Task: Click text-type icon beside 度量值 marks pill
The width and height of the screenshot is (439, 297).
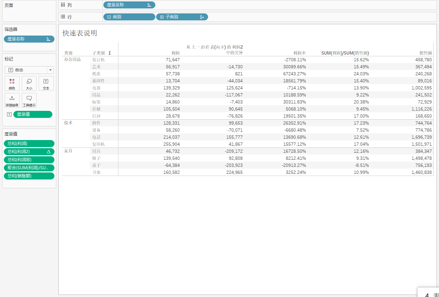Action: coord(9,114)
